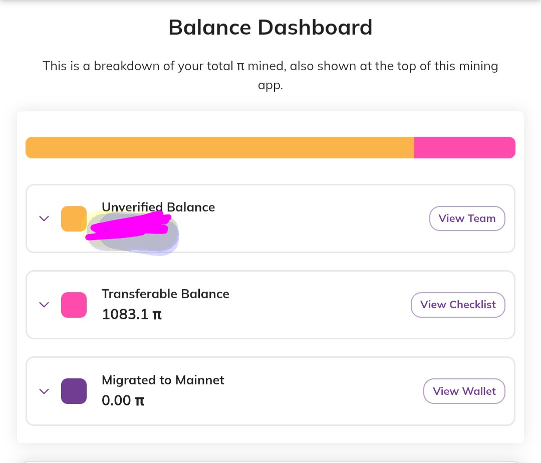Screen dimensions: 541x463
Task: Click the Transferable Balance label
Action: [x=165, y=294]
